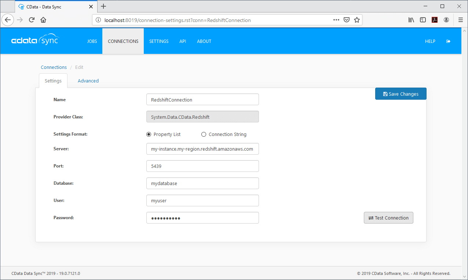
Task: Open the JOBS menu
Action: tap(92, 41)
